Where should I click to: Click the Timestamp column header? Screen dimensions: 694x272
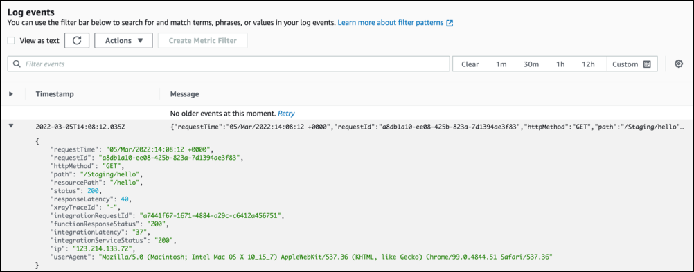[x=55, y=93]
